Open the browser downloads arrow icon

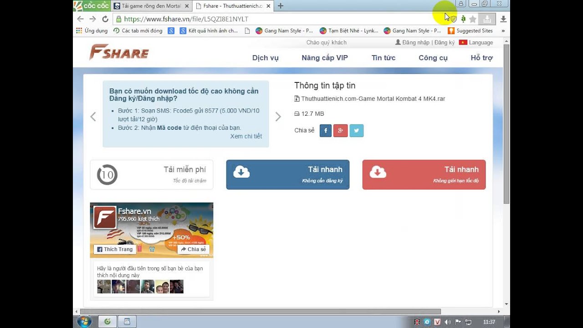tap(503, 19)
